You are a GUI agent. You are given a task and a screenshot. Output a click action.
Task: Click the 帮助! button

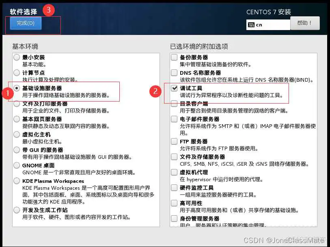click(x=305, y=23)
